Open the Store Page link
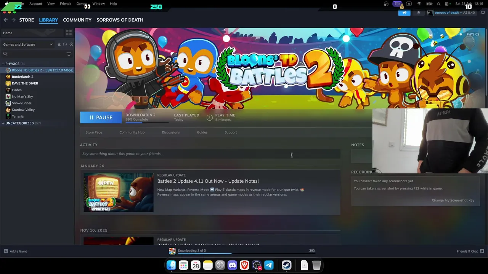This screenshot has height=274, width=488. [x=94, y=132]
